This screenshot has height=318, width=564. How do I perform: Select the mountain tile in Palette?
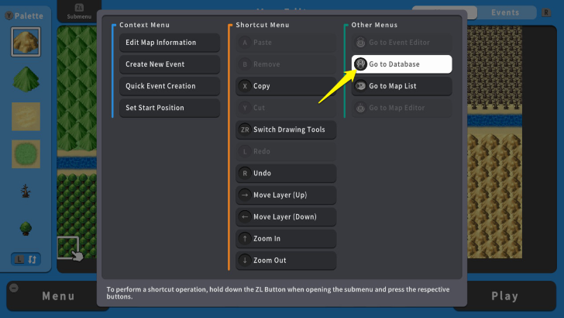coord(26,42)
